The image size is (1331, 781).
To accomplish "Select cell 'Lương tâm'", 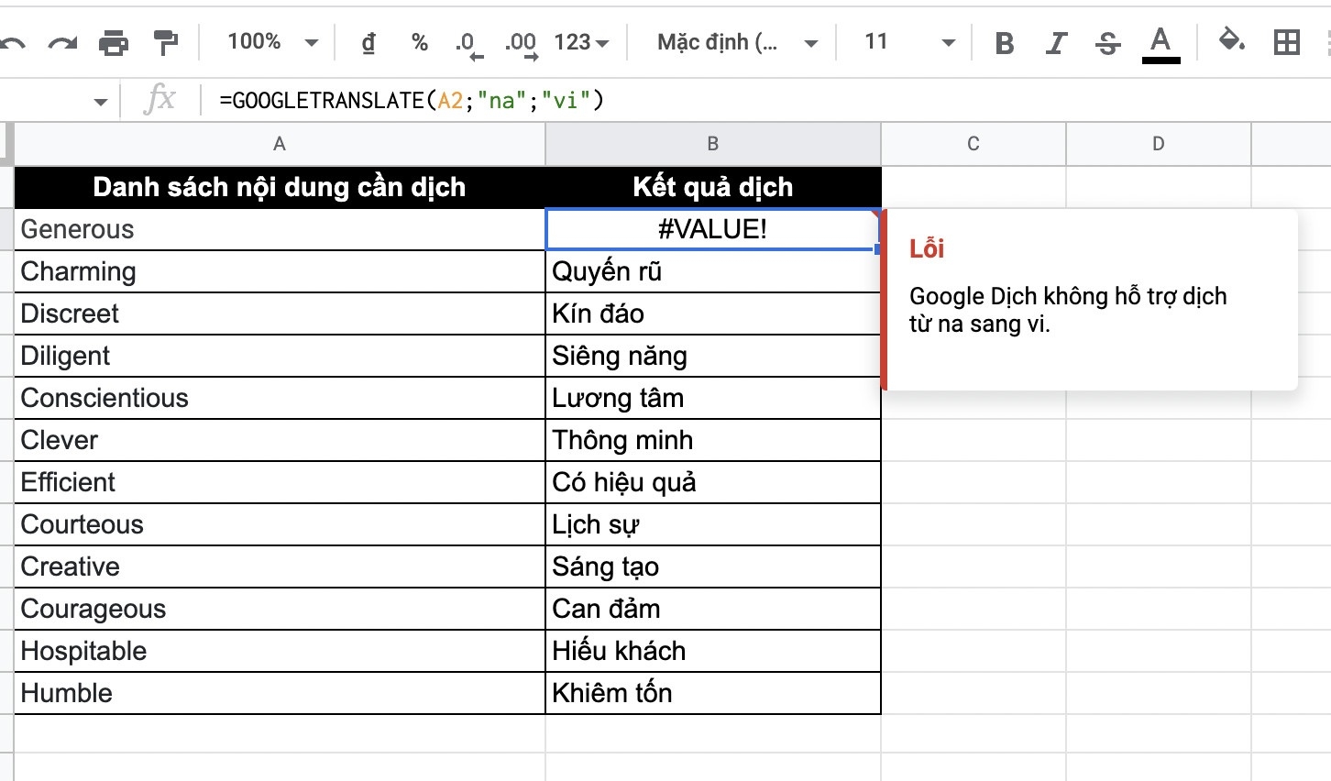I will 713,398.
